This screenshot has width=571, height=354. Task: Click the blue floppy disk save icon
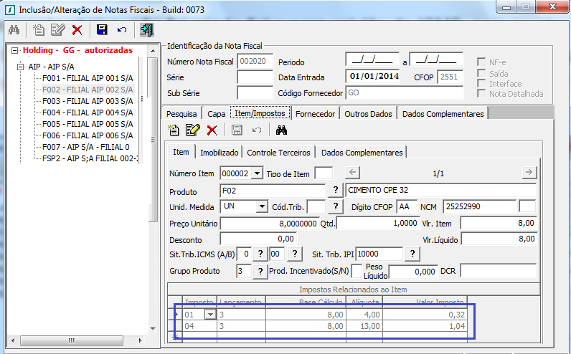coord(102,29)
